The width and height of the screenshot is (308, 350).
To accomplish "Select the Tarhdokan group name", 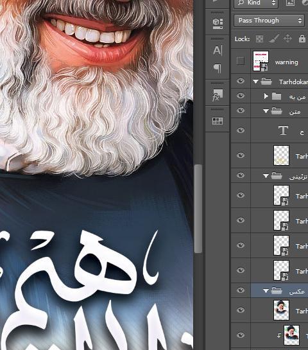I will [293, 82].
